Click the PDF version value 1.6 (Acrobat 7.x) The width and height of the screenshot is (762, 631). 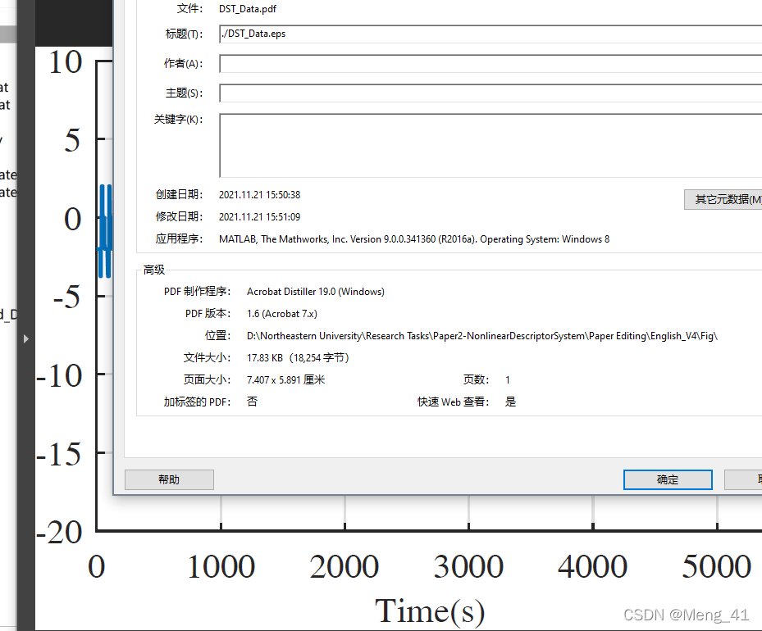coord(283,313)
